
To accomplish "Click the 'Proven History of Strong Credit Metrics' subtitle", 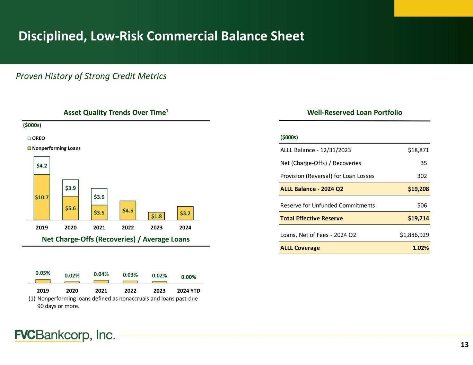I will point(91,76).
